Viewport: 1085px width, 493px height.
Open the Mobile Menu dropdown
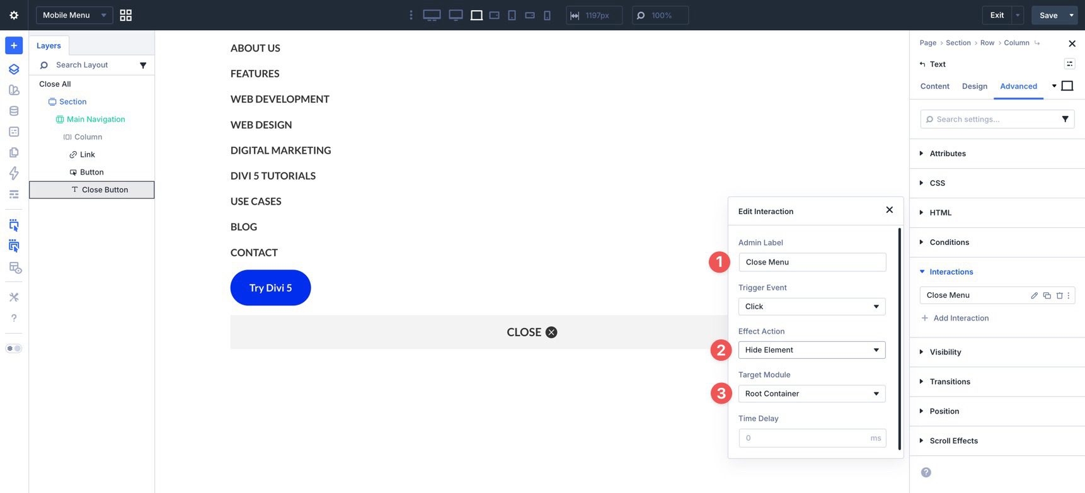(x=74, y=15)
